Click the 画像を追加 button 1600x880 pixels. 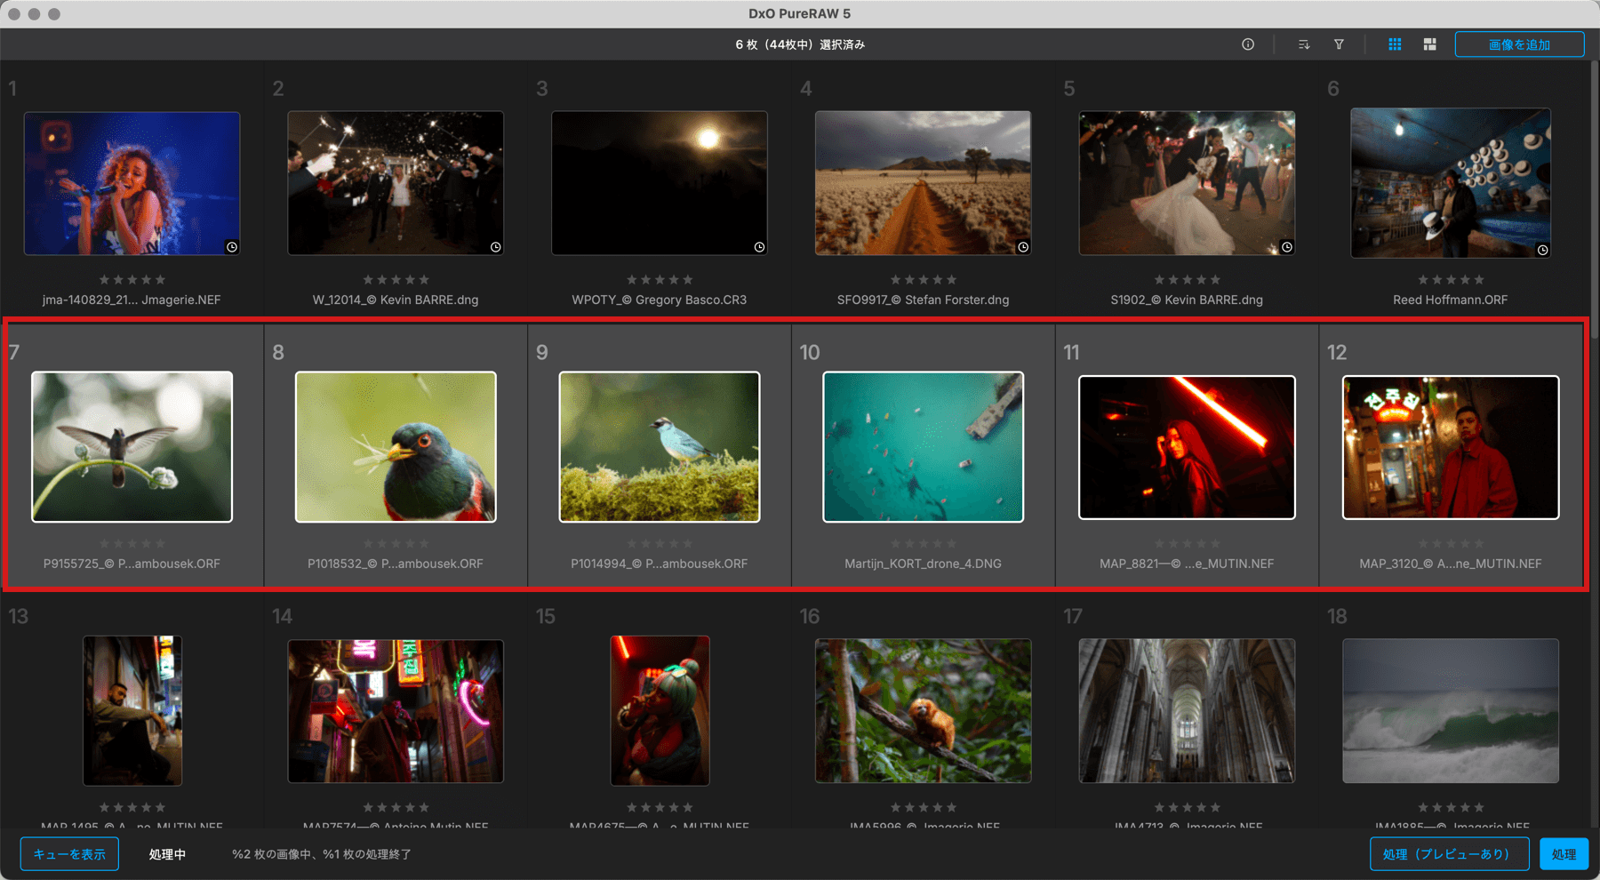[x=1519, y=44]
